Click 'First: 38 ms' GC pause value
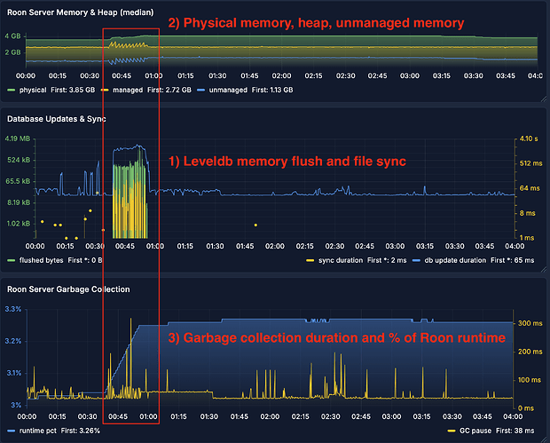Screen dimensions: 550x443 515,431
